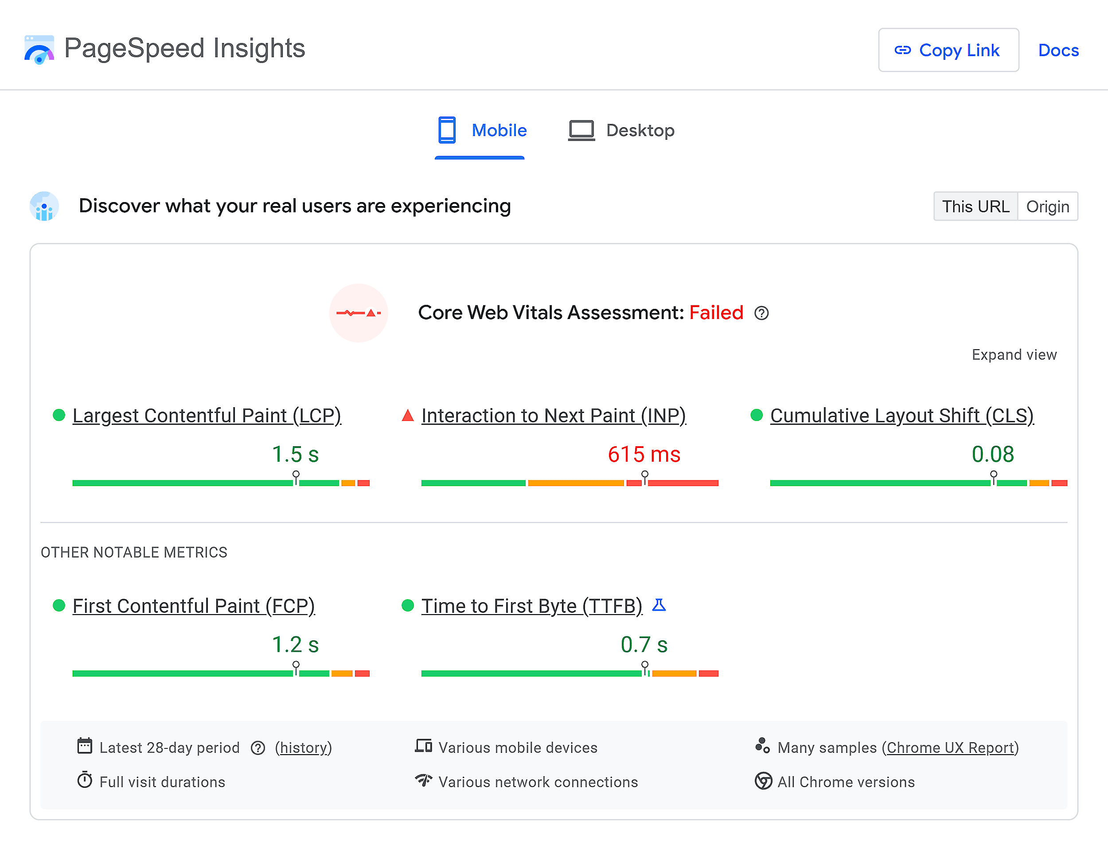This screenshot has height=849, width=1108.
Task: Select the Origin toggle option
Action: tap(1047, 206)
